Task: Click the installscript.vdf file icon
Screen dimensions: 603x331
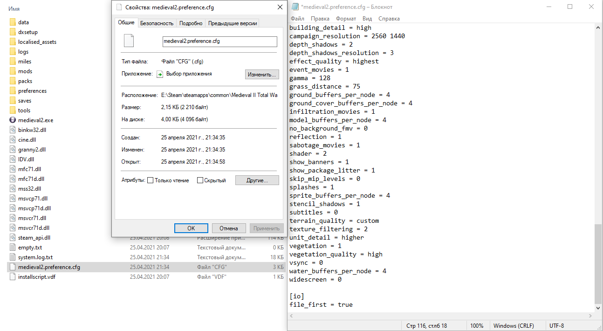Action: [13, 276]
